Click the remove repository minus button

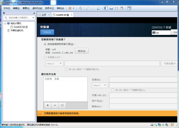[55, 105]
